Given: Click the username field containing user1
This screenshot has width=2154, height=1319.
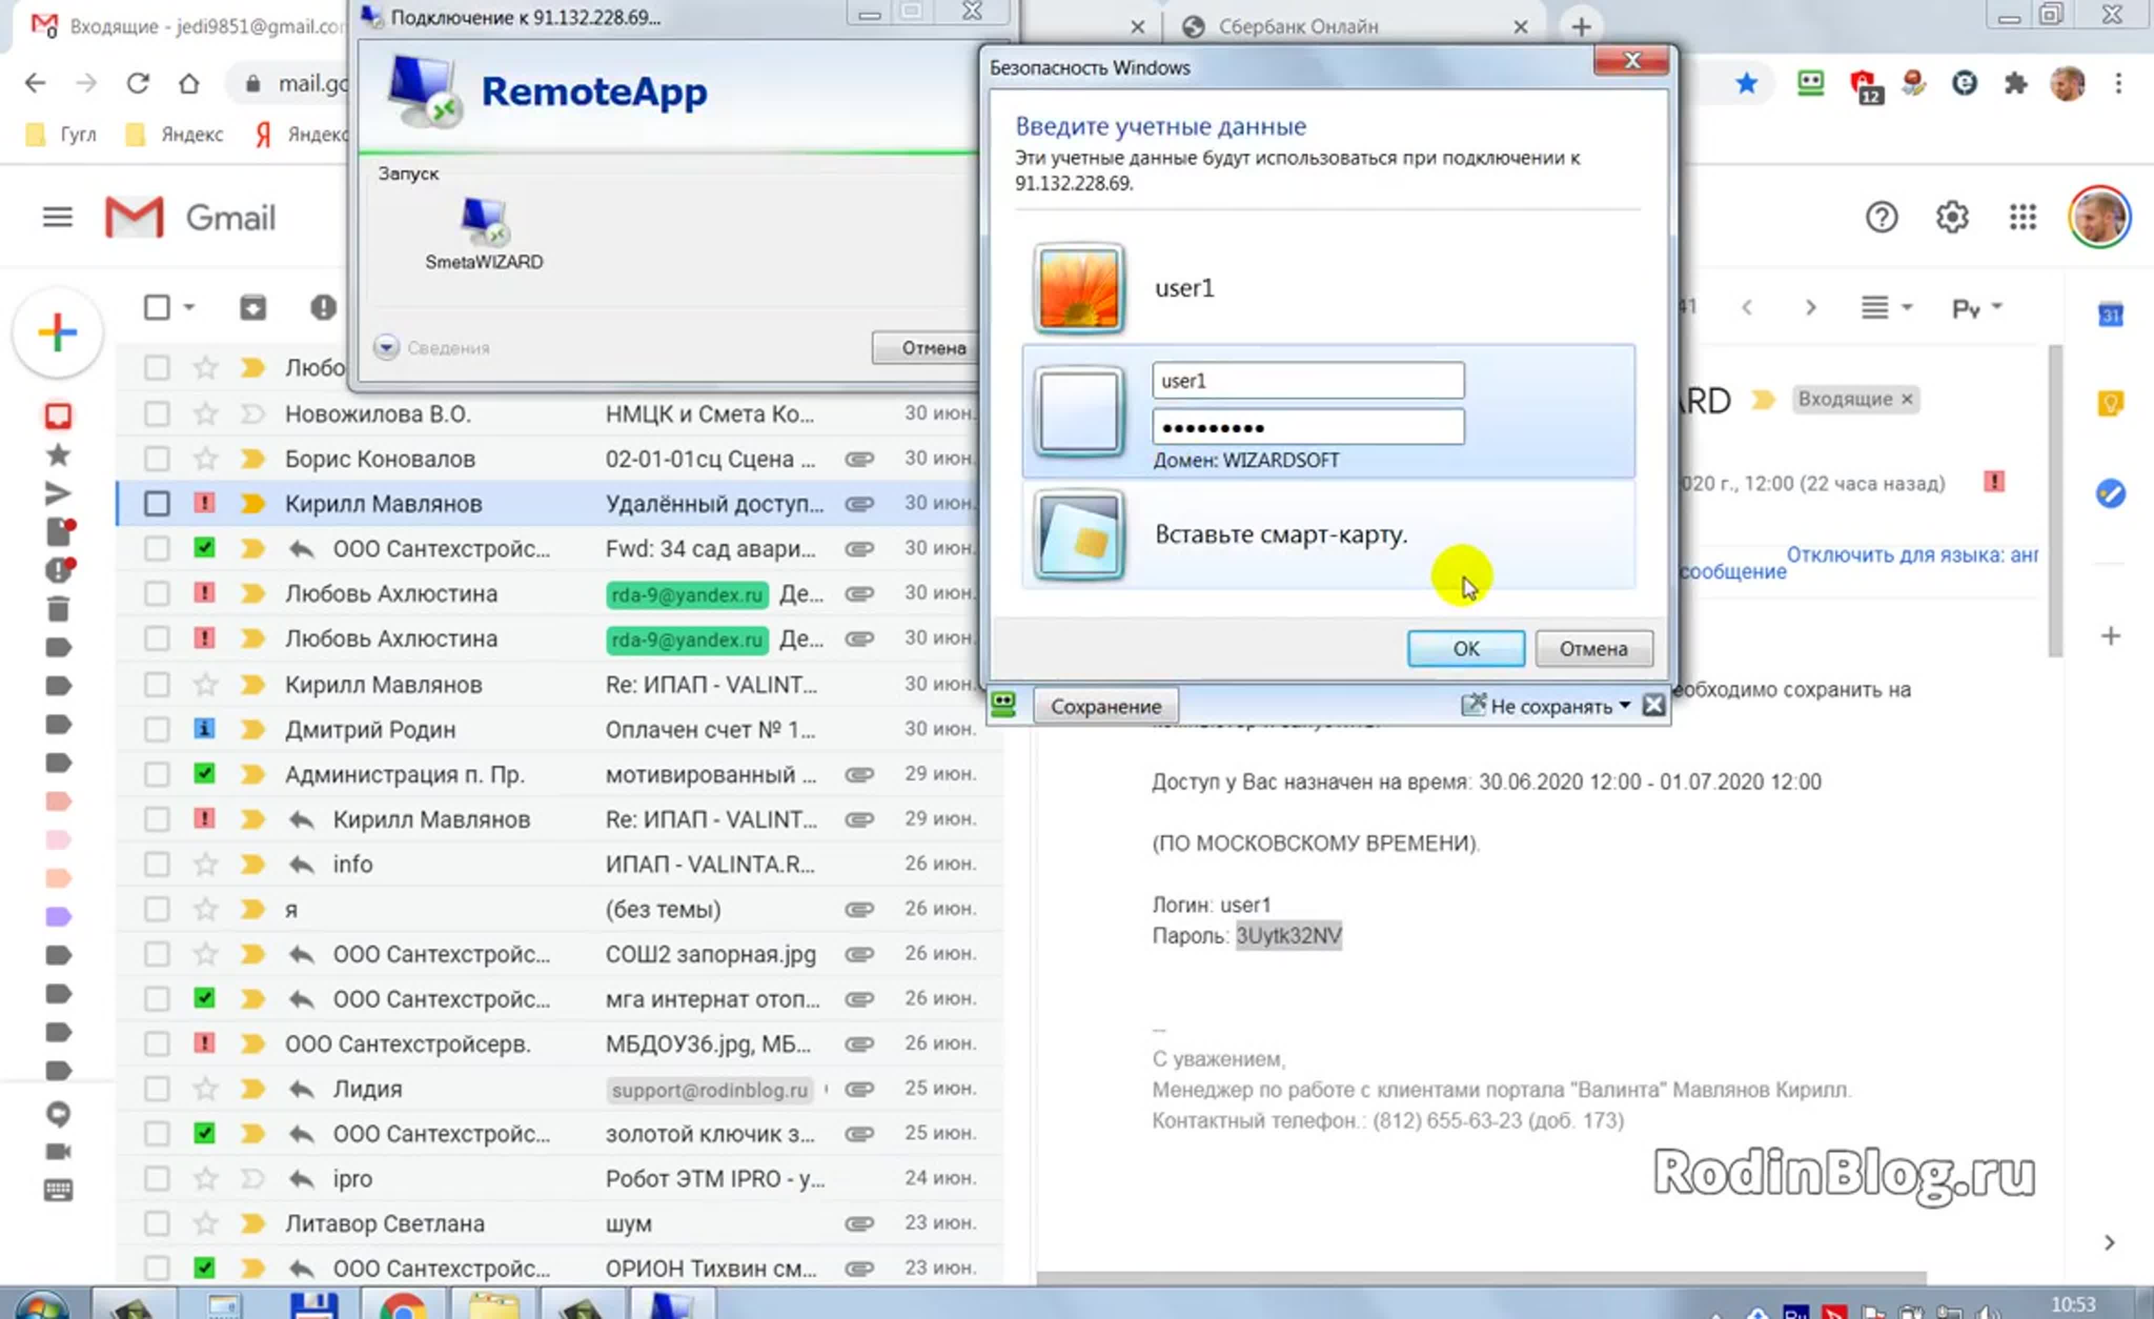Looking at the screenshot, I should click(1308, 380).
